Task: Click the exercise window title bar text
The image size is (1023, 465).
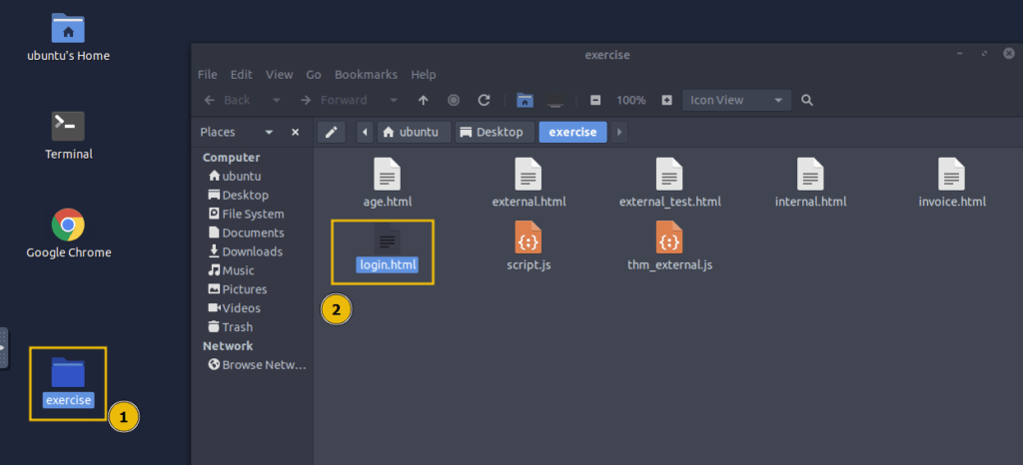Action: click(607, 55)
